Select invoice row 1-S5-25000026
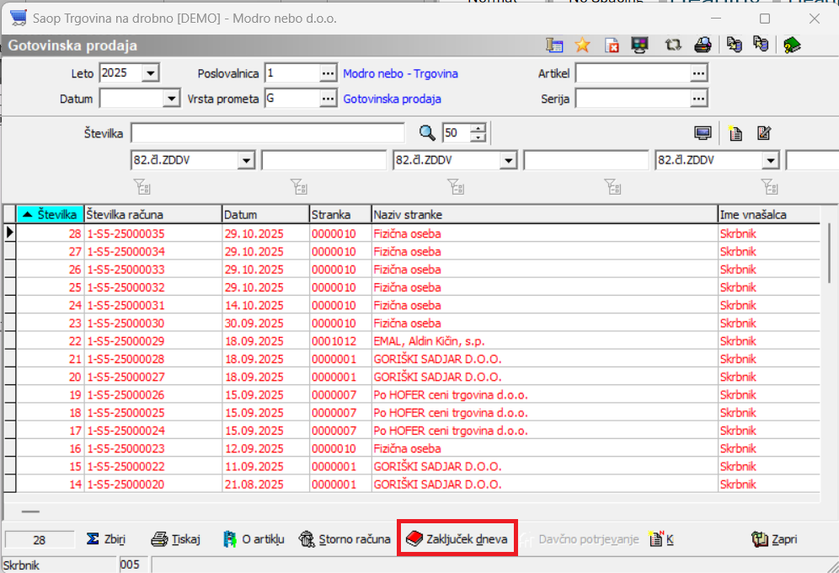Viewport: 839px width, 573px height. click(x=419, y=395)
